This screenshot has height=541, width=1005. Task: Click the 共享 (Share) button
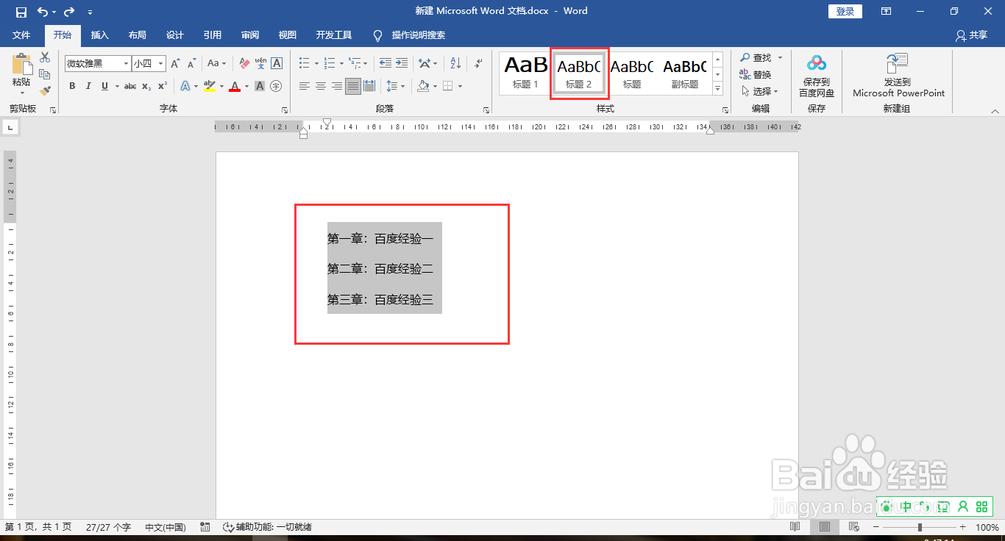[x=971, y=35]
